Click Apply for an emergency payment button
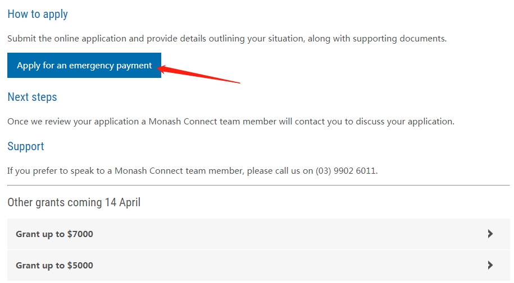Viewport: 514px width, 283px height. point(84,66)
